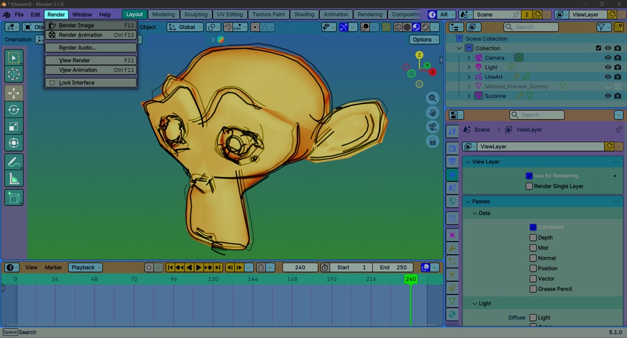Choose Render Audio menu entry
627x338 pixels.
91,48
